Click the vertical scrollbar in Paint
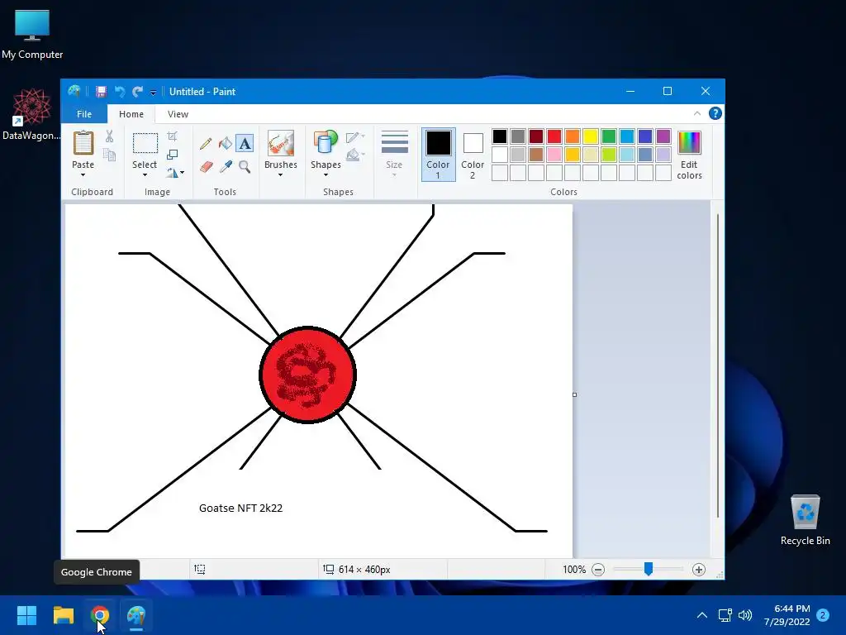846x635 pixels. (x=718, y=365)
